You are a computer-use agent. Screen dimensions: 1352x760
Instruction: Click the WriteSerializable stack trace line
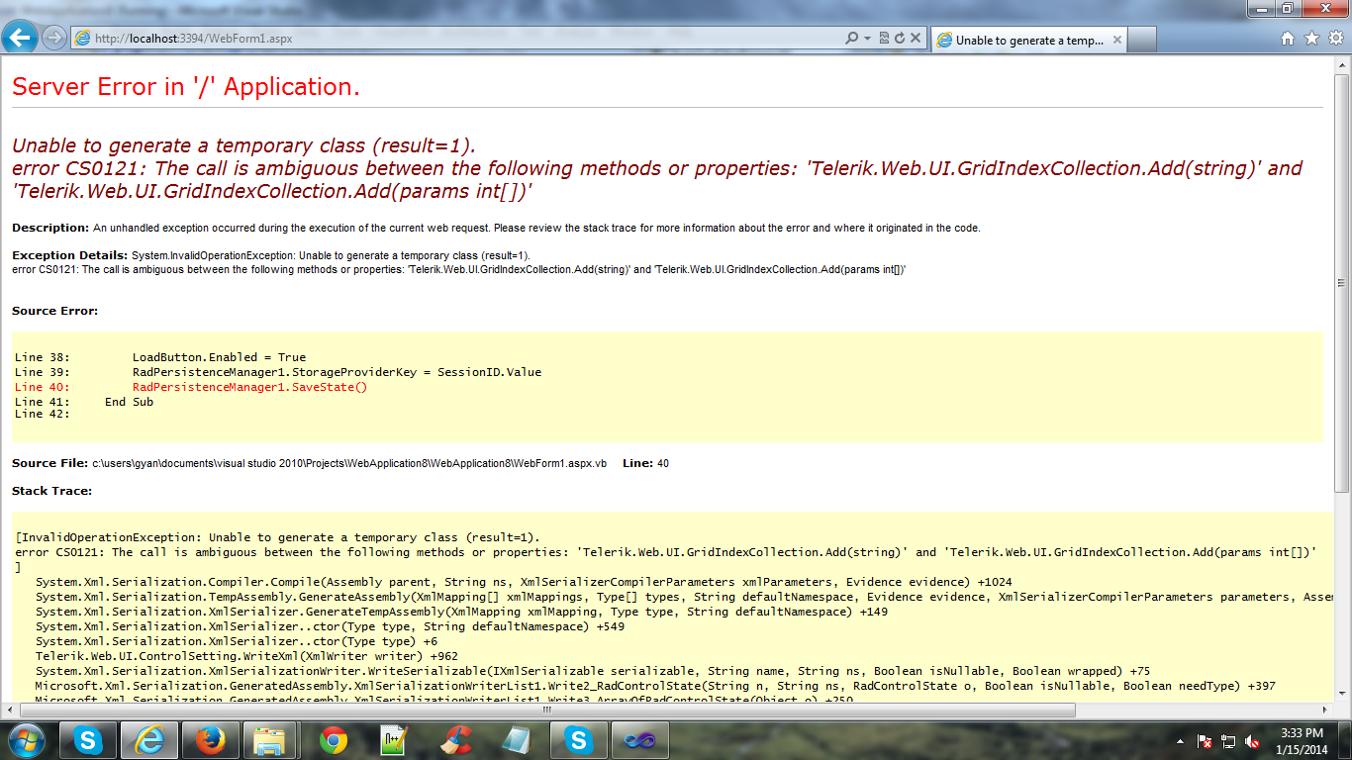pos(593,671)
